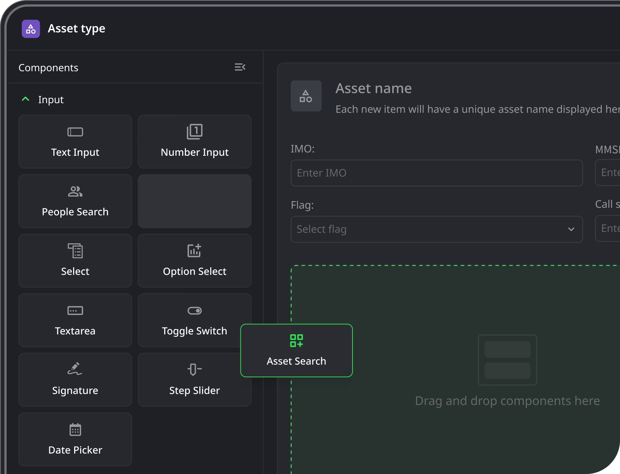
Task: Choose the Date Picker component card
Action: pyautogui.click(x=75, y=440)
